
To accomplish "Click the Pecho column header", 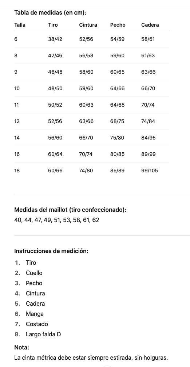I will click(x=118, y=25).
